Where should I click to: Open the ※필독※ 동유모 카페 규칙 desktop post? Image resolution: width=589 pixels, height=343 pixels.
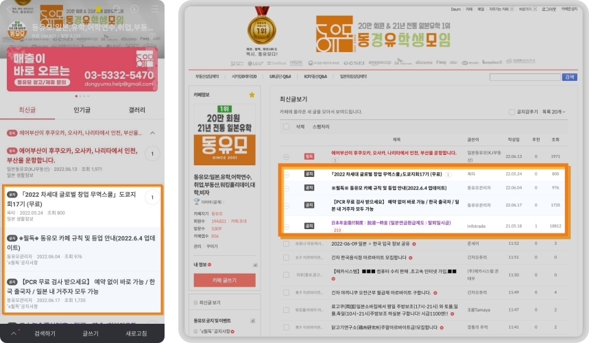(389, 188)
